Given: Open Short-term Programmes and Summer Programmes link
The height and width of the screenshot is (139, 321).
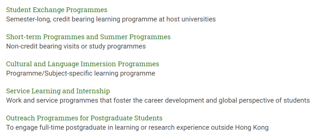Looking at the screenshot, I should tap(88, 37).
